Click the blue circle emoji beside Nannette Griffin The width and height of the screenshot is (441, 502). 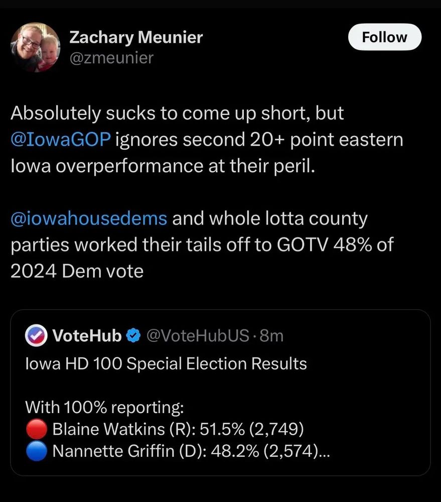click(x=36, y=452)
